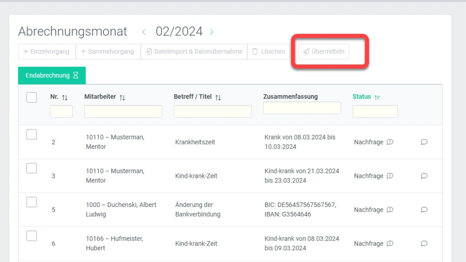
Task: Click the Zusammenfassung filter input field
Action: click(302, 108)
